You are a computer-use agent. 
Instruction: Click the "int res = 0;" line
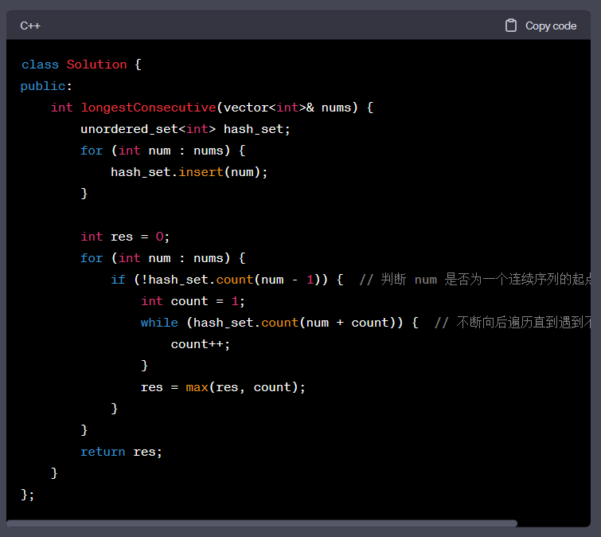click(125, 237)
